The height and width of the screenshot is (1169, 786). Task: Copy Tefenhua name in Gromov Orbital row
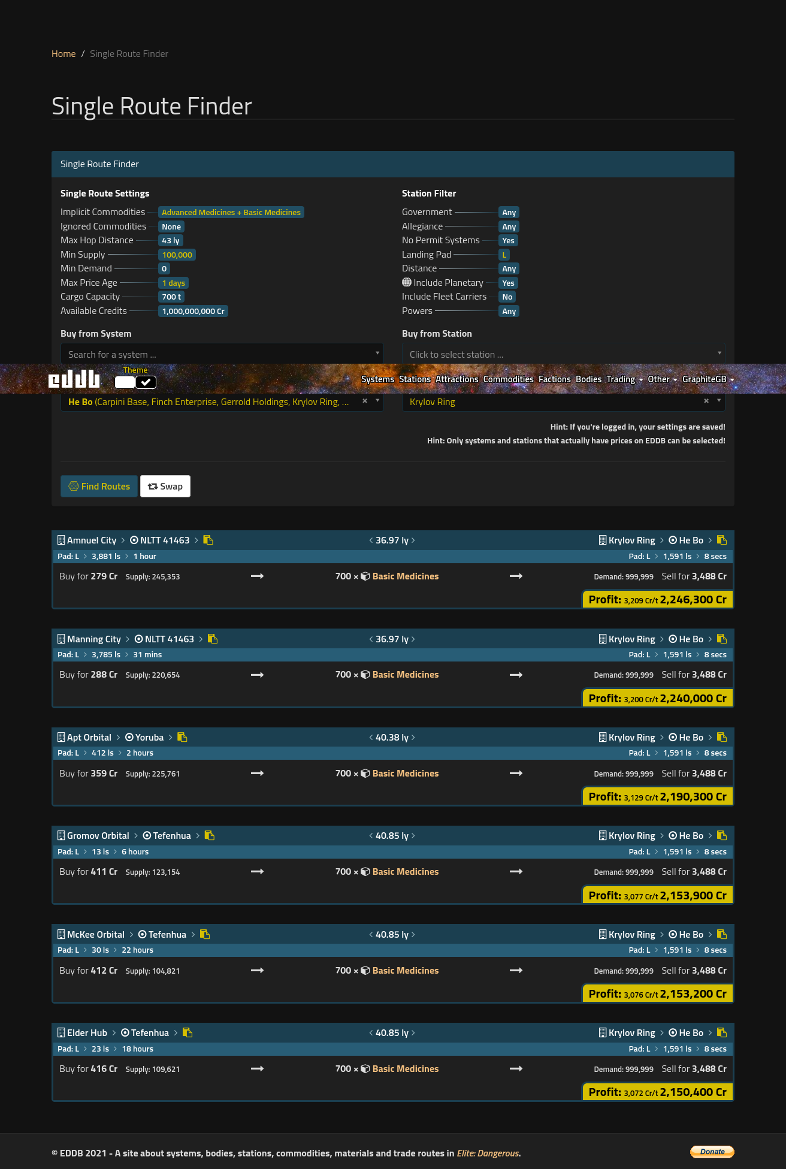(210, 835)
